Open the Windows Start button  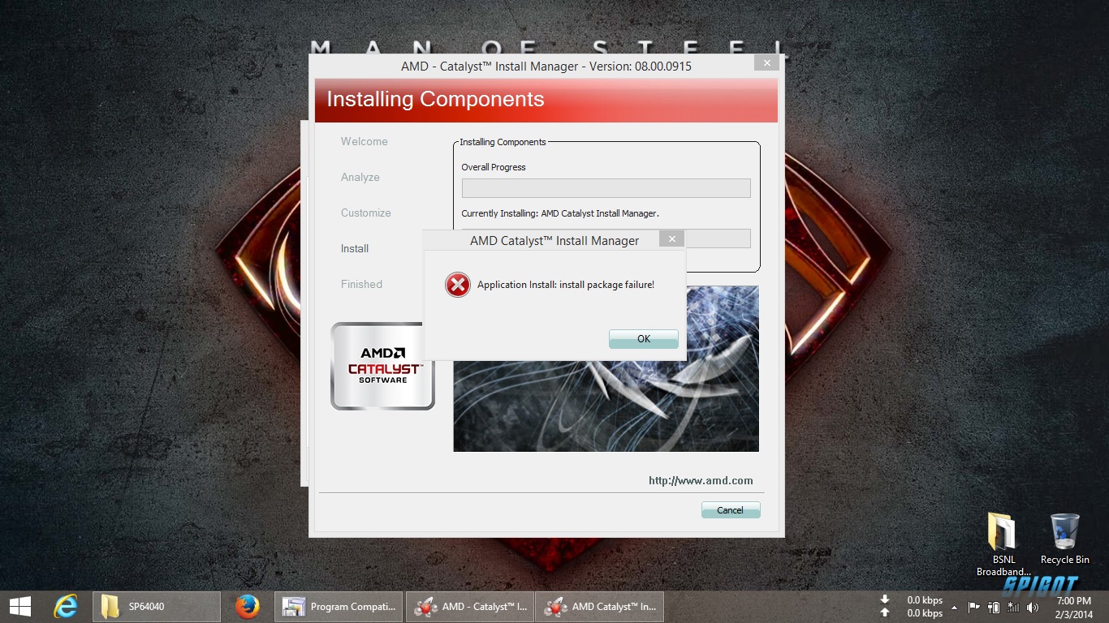[x=20, y=606]
